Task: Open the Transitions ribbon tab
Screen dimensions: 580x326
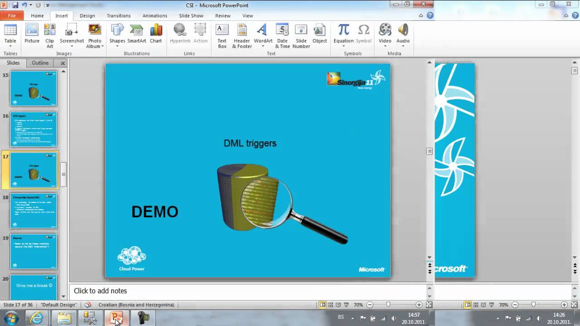Action: 119,15
